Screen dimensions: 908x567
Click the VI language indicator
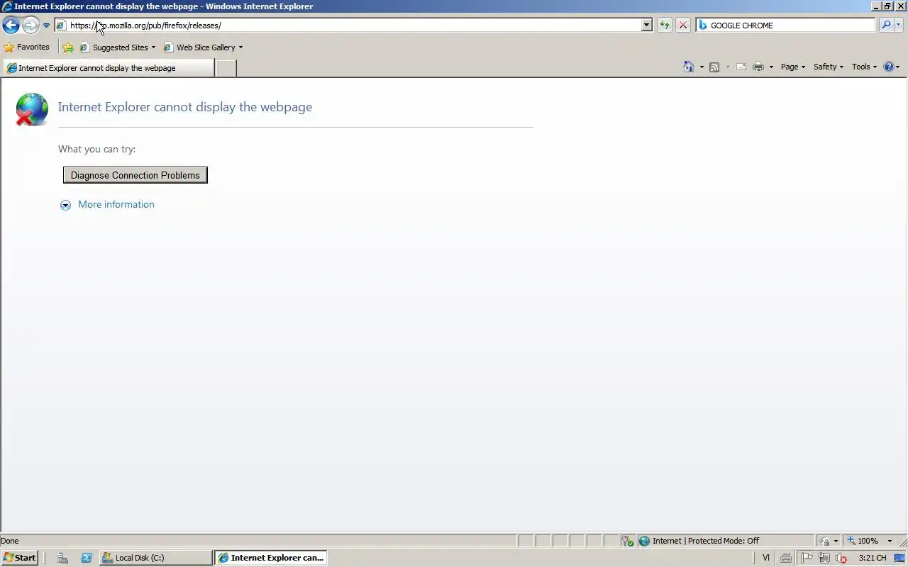(766, 558)
